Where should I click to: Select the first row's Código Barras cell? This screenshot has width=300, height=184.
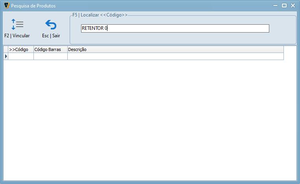tap(50, 56)
